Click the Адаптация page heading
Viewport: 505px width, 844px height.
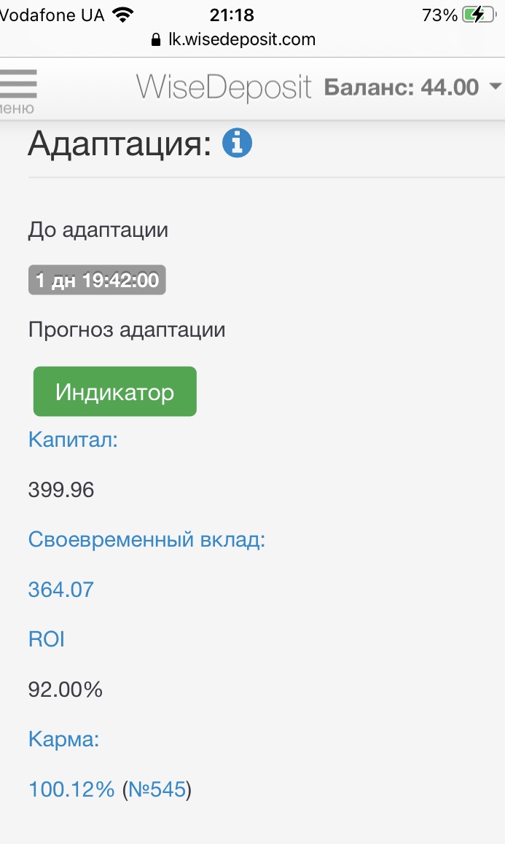[120, 144]
